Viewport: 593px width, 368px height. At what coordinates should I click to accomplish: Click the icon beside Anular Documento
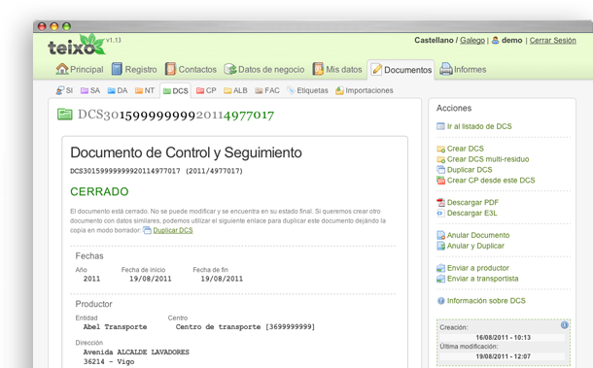(440, 235)
